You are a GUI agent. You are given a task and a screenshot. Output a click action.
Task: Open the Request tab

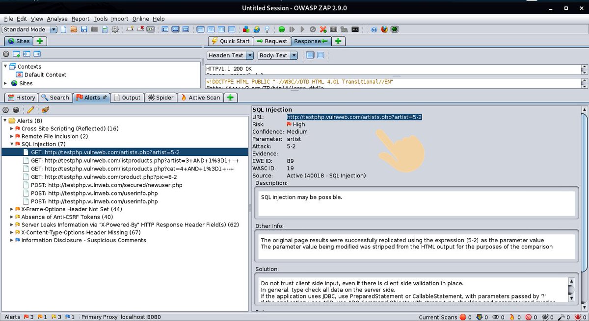272,41
